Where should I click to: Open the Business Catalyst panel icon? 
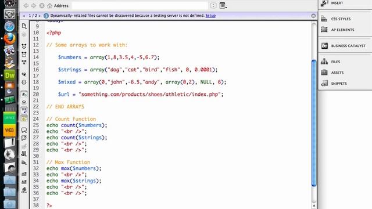[x=324, y=45]
